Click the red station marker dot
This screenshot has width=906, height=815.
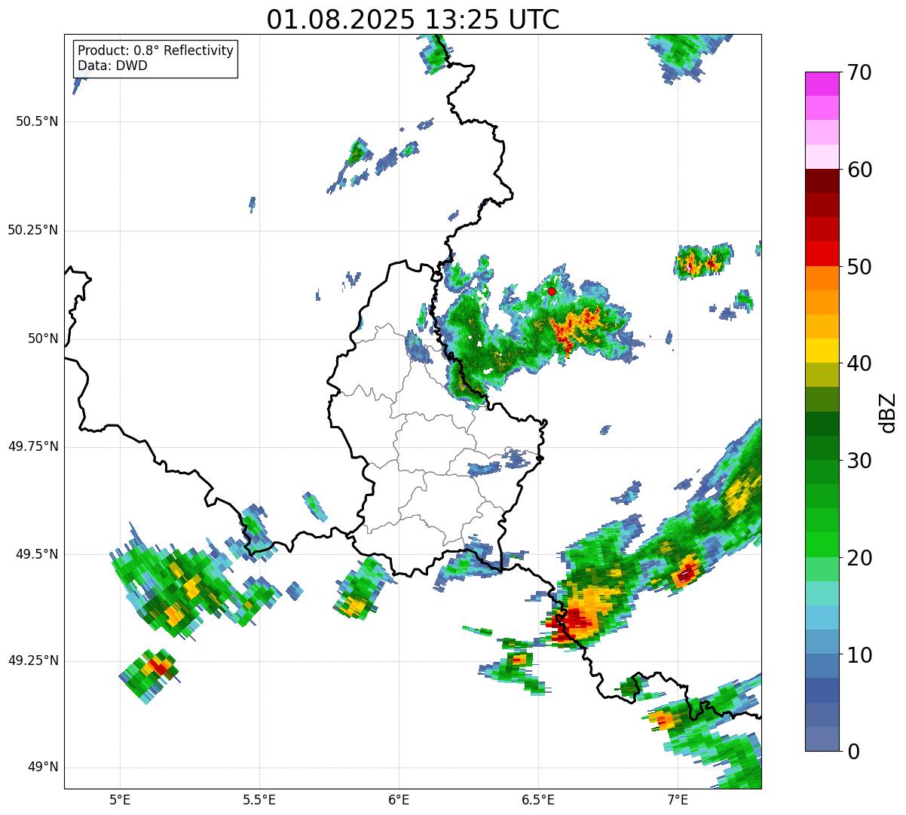[x=552, y=291]
